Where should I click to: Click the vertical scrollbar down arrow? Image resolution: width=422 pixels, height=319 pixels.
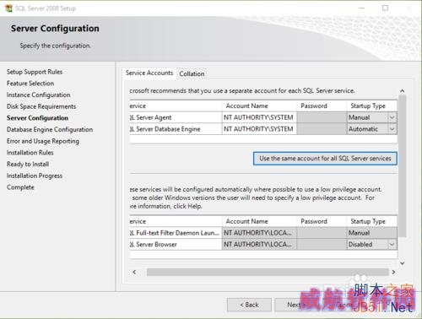pyautogui.click(x=403, y=263)
